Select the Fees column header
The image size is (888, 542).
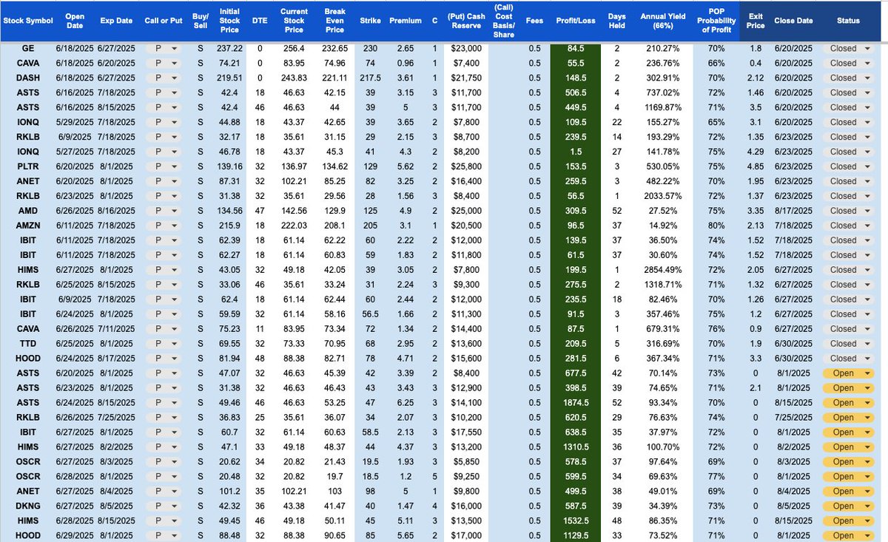(534, 21)
